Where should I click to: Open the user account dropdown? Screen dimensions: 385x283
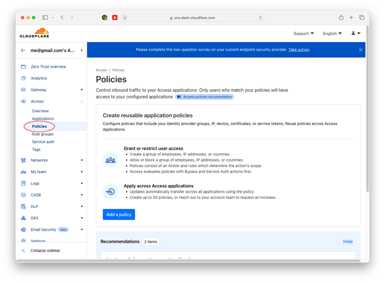356,33
